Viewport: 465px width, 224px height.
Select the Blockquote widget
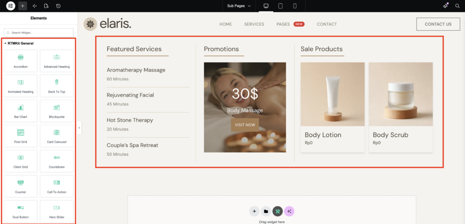click(57, 111)
